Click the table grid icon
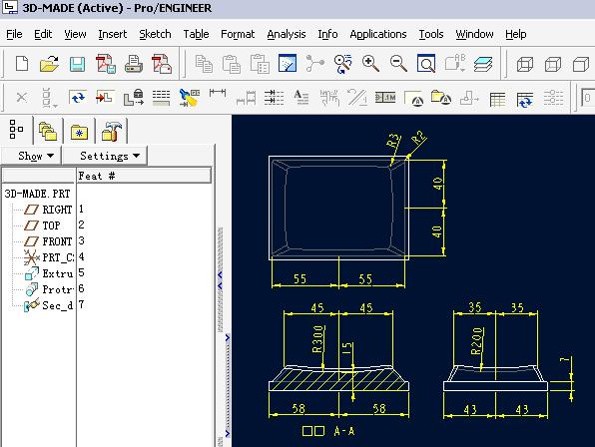595x447 pixels. [497, 100]
